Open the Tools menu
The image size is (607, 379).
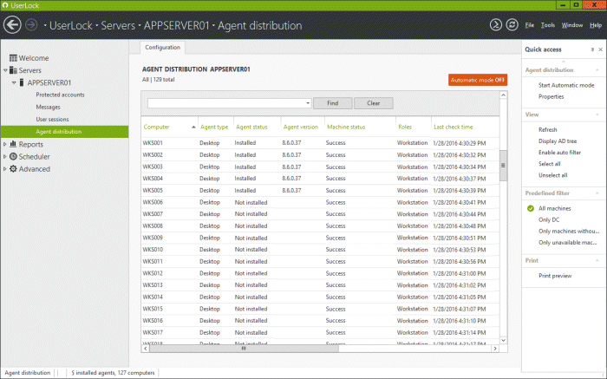coord(546,26)
